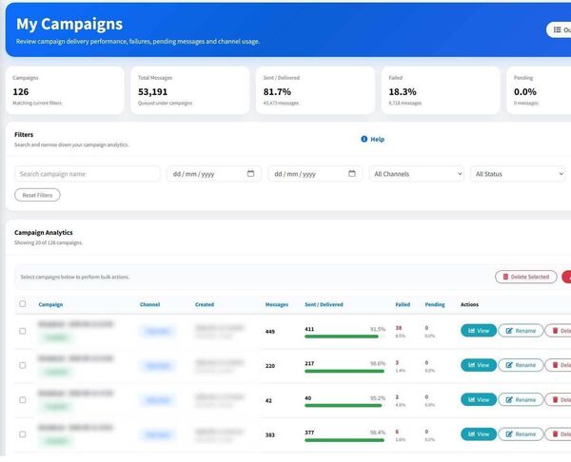Click the 'Showing 20 of 126 campaigns' text
The width and height of the screenshot is (571, 462).
coord(49,242)
